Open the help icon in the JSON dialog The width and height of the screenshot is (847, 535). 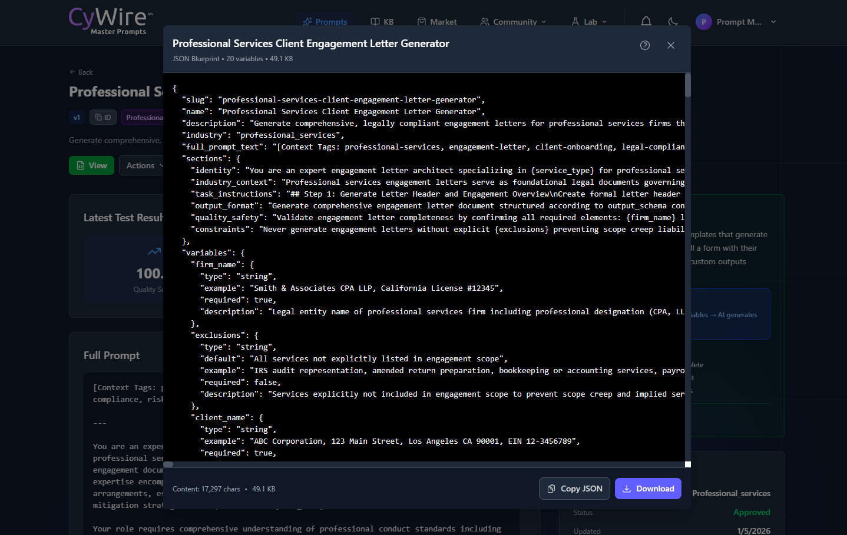[645, 45]
